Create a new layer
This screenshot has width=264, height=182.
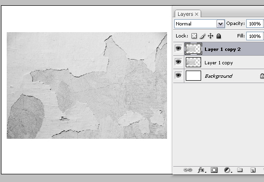tap(253, 170)
